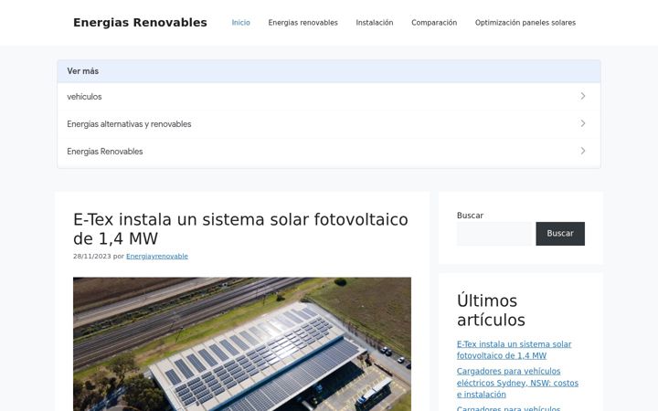Screen dimensions: 658x411
Task: Open author link Energiayrenovable
Action: click(x=157, y=257)
